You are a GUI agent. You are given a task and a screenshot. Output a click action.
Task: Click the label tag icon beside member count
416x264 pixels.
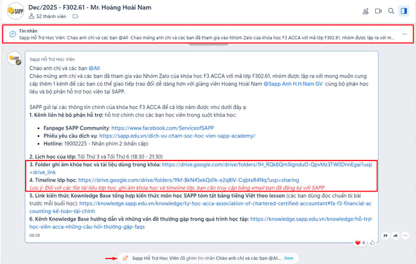click(75, 16)
